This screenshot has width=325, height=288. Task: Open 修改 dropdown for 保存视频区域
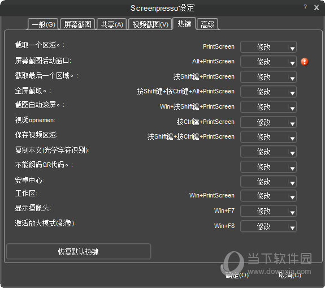click(x=268, y=137)
